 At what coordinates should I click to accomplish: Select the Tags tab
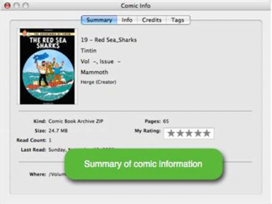(x=178, y=20)
